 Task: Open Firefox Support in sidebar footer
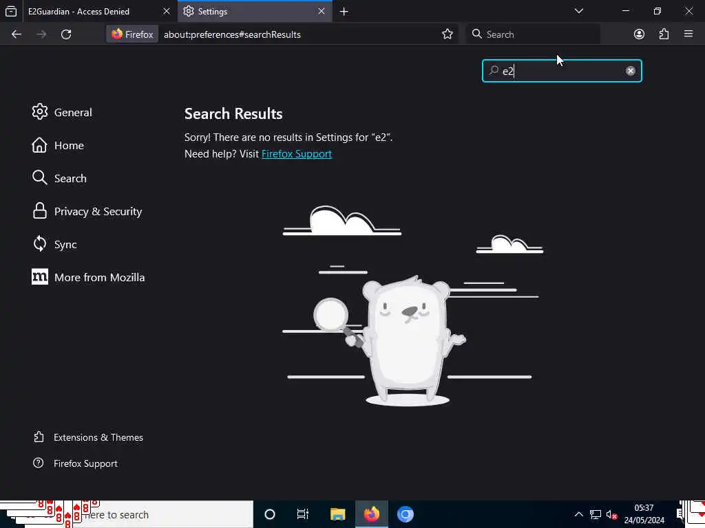76,463
